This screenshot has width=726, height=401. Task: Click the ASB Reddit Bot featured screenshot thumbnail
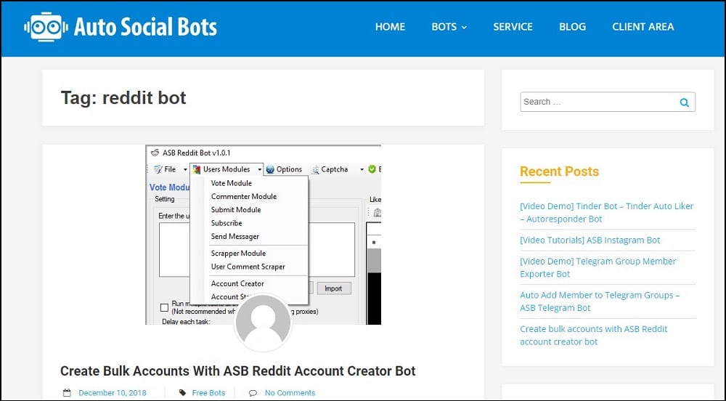pyautogui.click(x=263, y=235)
